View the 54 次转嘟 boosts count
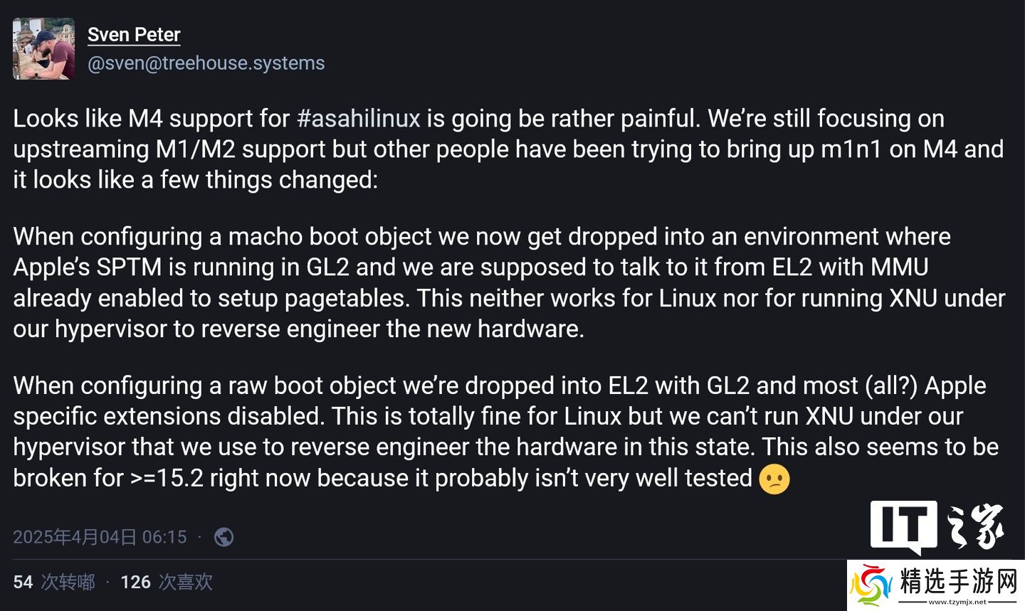This screenshot has height=611, width=1025. point(54,582)
